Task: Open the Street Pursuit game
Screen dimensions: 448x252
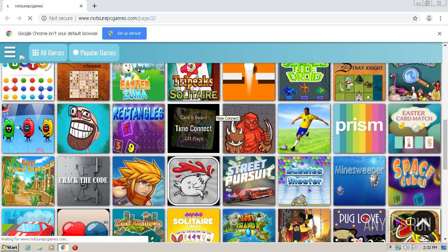Action: (249, 181)
